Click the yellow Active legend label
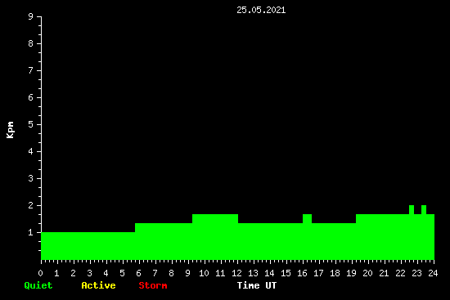450x300 pixels. pyautogui.click(x=98, y=285)
